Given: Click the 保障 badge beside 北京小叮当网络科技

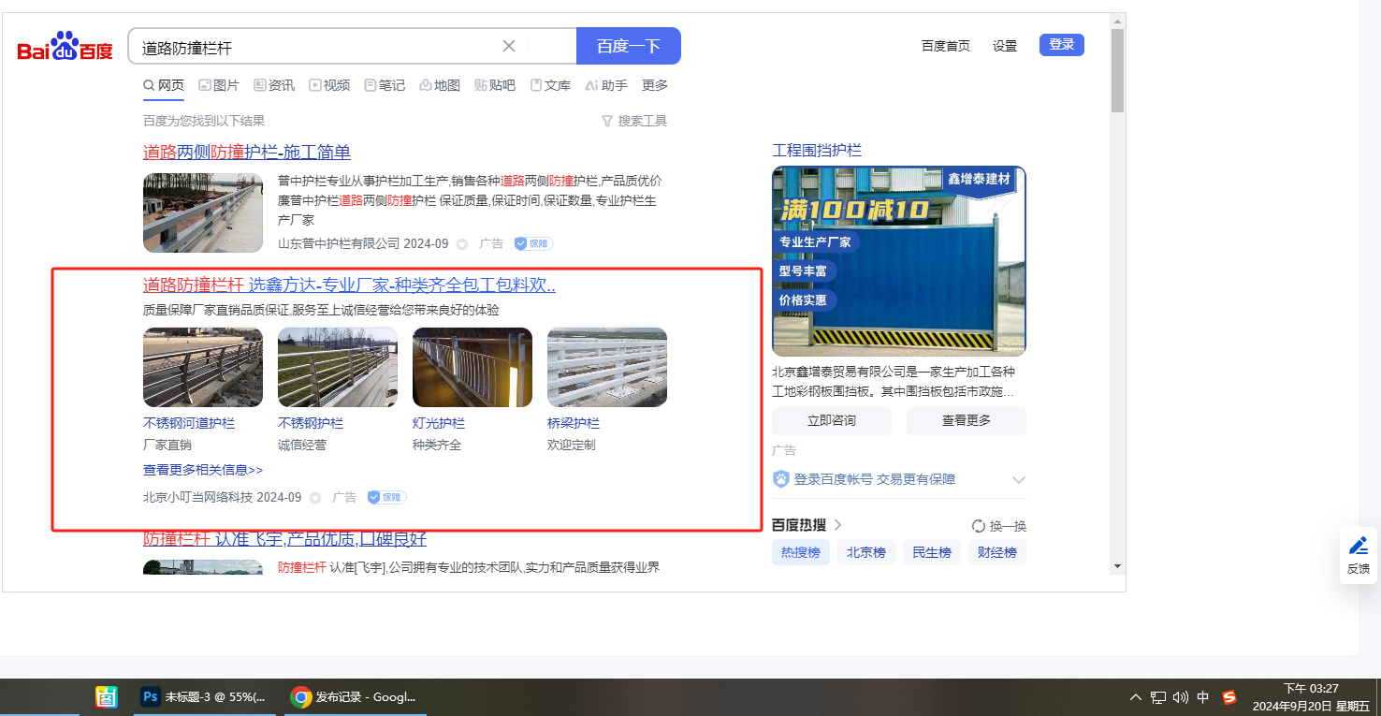Looking at the screenshot, I should pos(386,497).
